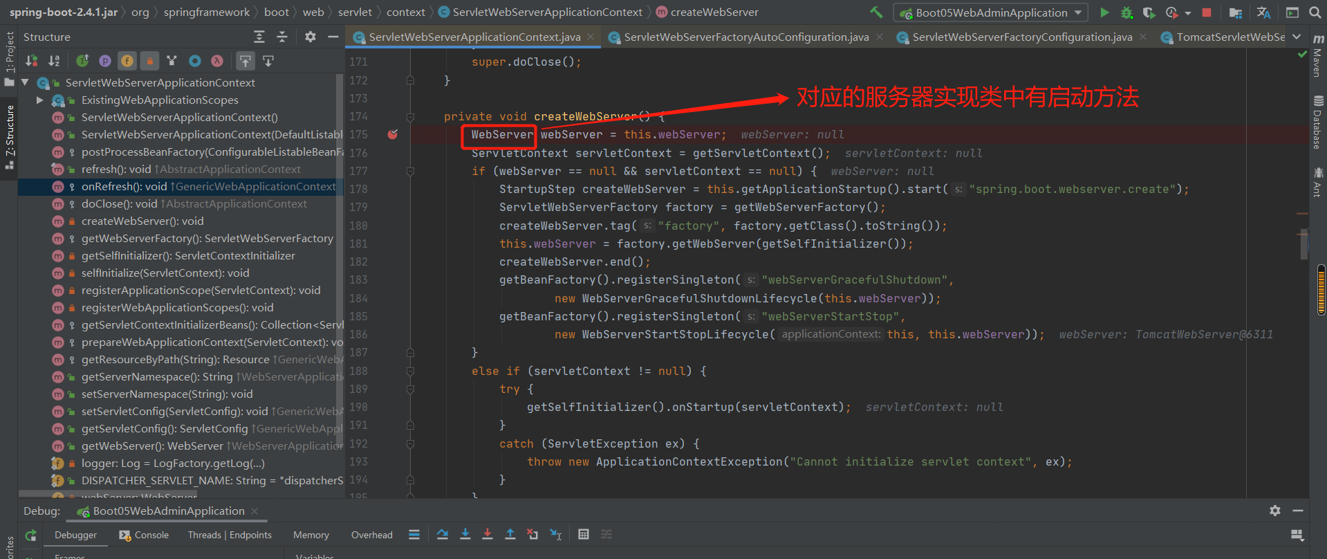Viewport: 1327px width, 559px height.
Task: Open the Database tool window on the right strip
Action: [1318, 122]
